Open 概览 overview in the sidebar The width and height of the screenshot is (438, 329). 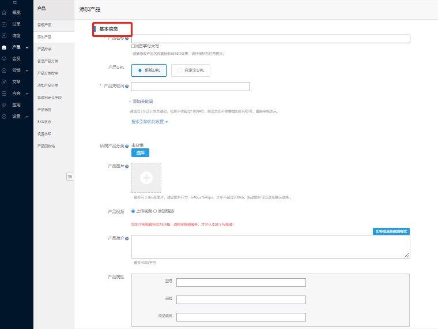(16, 12)
